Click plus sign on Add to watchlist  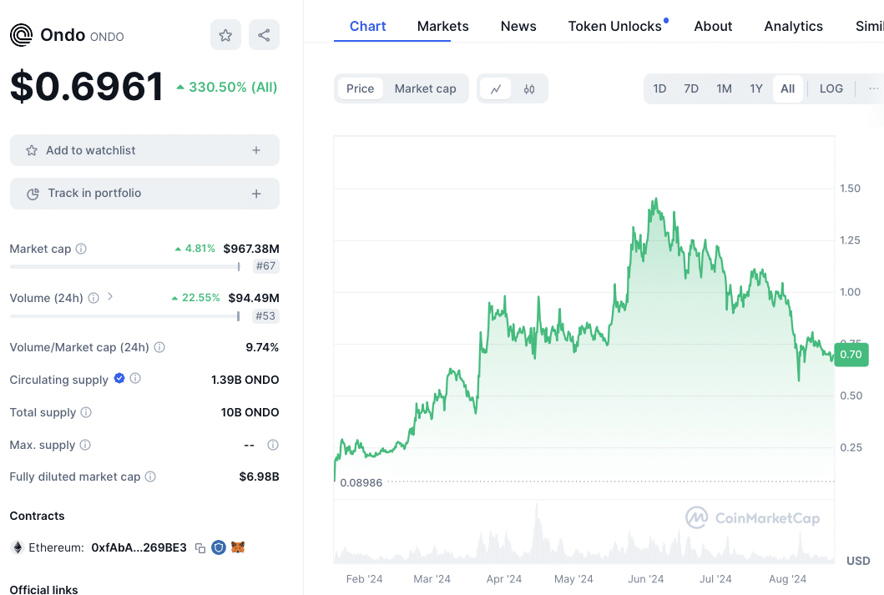[x=256, y=150]
